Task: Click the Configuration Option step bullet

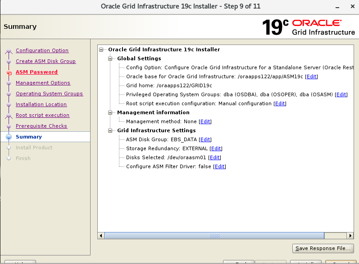Action: tap(9, 51)
